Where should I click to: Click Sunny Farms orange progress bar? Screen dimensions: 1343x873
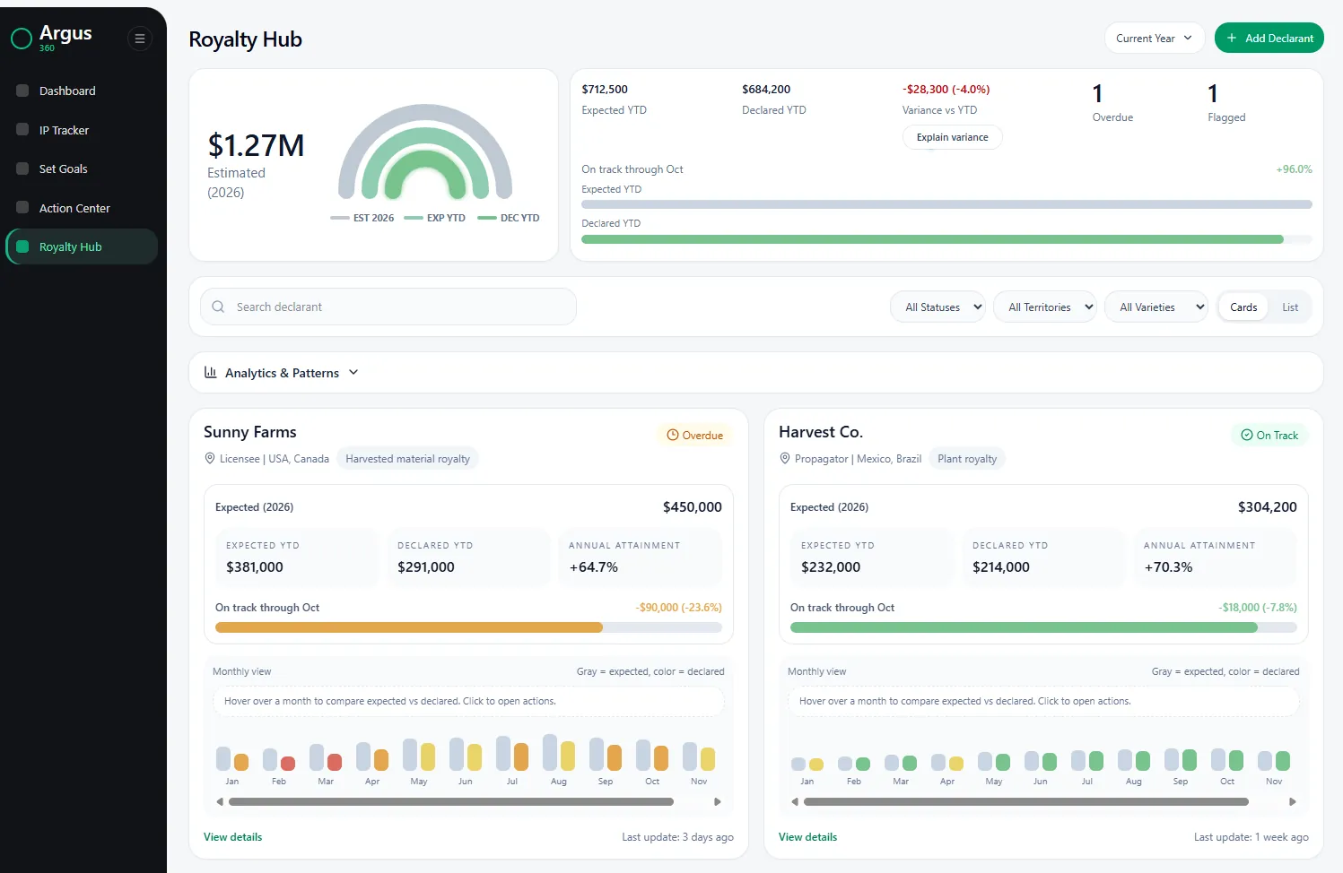click(409, 627)
